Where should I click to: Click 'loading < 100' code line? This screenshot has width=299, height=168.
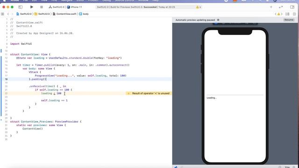pos(51,93)
